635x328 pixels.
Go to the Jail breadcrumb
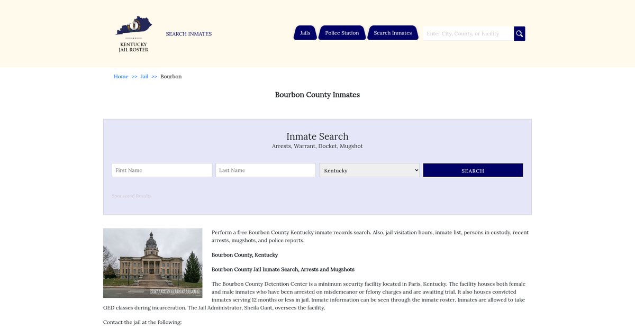144,77
